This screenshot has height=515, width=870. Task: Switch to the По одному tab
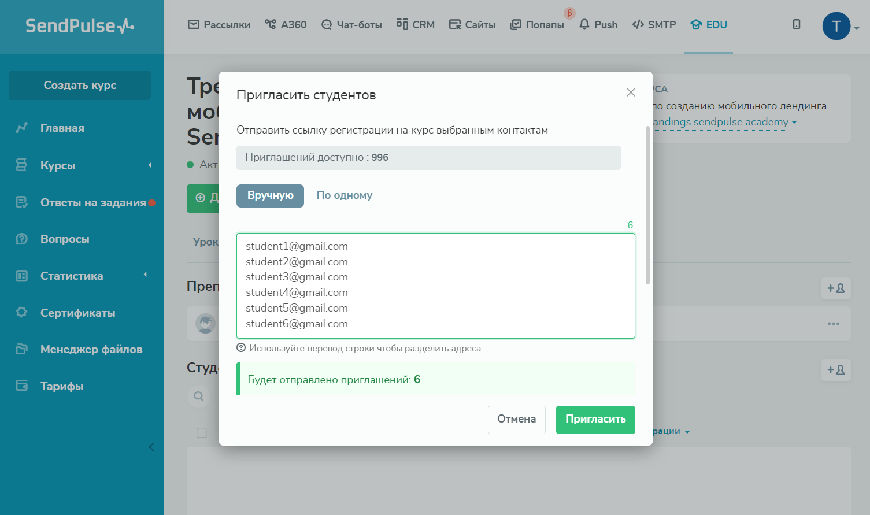(345, 195)
